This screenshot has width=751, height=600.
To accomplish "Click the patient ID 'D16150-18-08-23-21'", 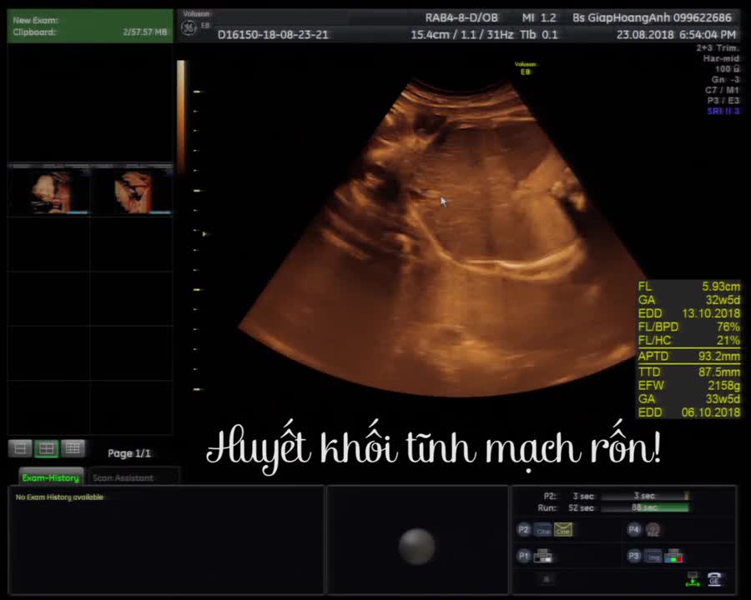I will [x=273, y=34].
